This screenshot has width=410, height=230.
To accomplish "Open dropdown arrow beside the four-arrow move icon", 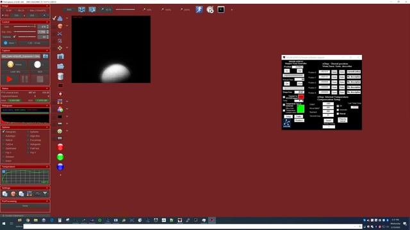I will point(67,48).
